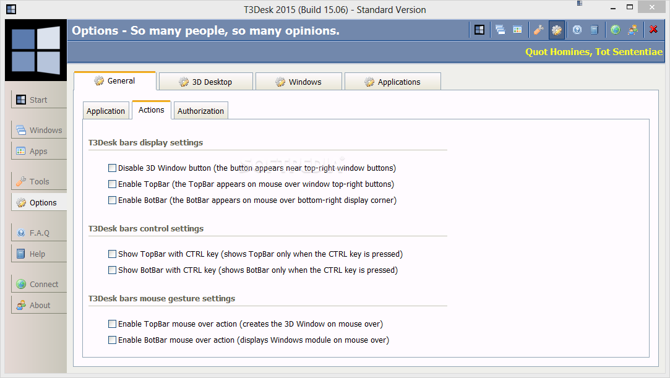Click the 'Quot Homines, Tot Sententiae' text
Viewport: 670px width, 378px height.
[x=593, y=52]
